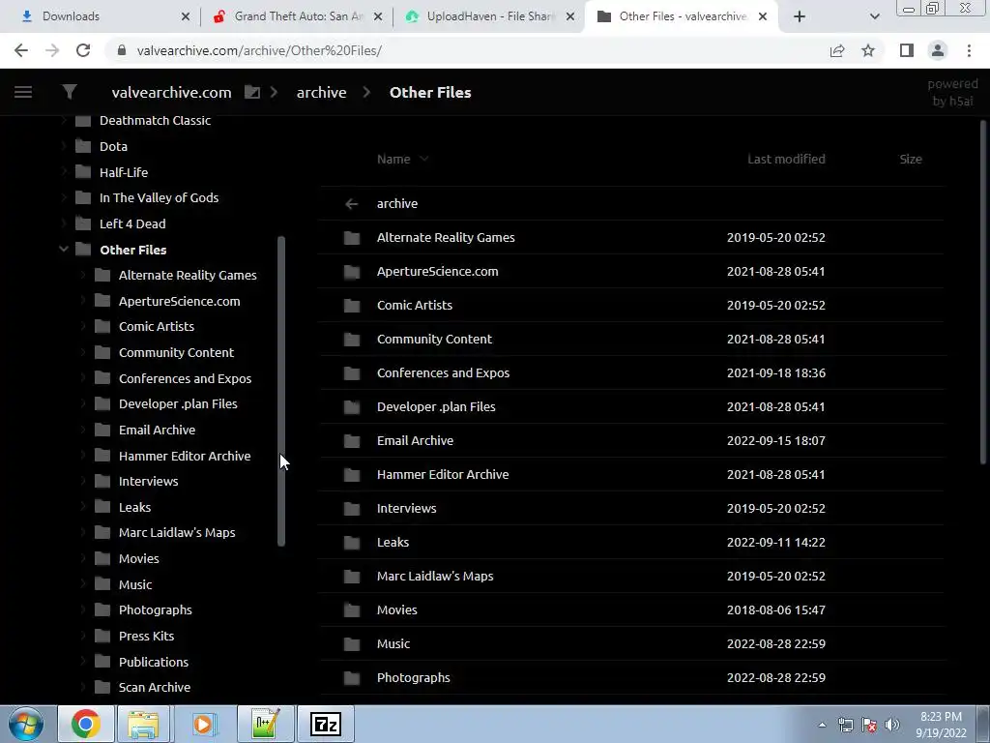Select Publications in the sidebar tree

pos(154,662)
